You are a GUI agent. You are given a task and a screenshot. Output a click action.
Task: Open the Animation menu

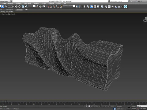pos(18,4)
